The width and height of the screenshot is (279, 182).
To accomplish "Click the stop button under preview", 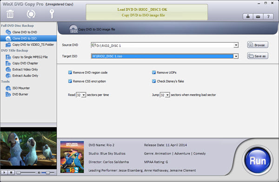I will click(11, 172).
